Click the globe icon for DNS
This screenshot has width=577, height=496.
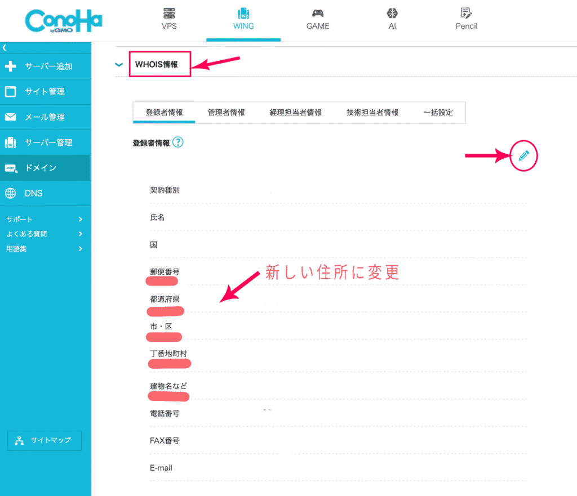[x=10, y=193]
